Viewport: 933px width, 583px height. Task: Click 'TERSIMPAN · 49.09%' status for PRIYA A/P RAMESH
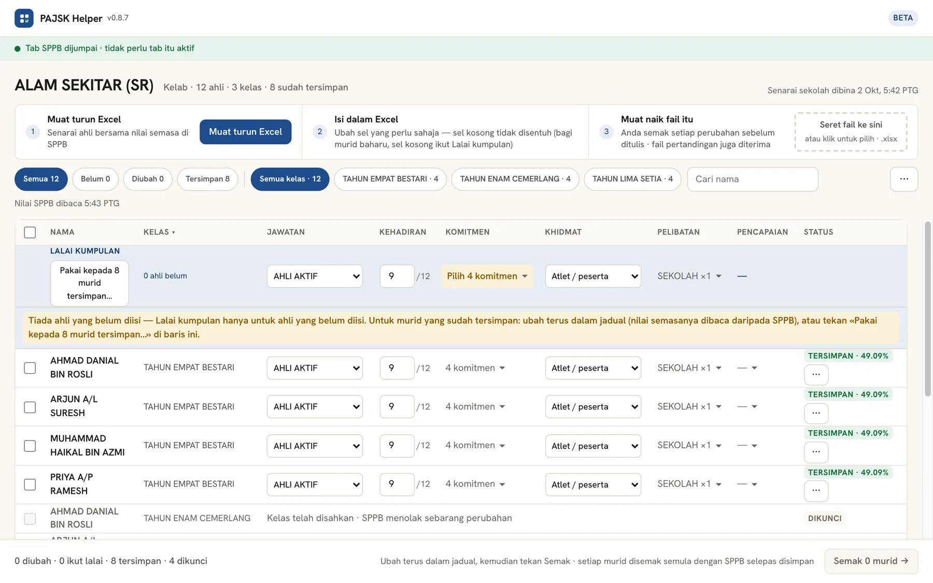[x=848, y=473]
